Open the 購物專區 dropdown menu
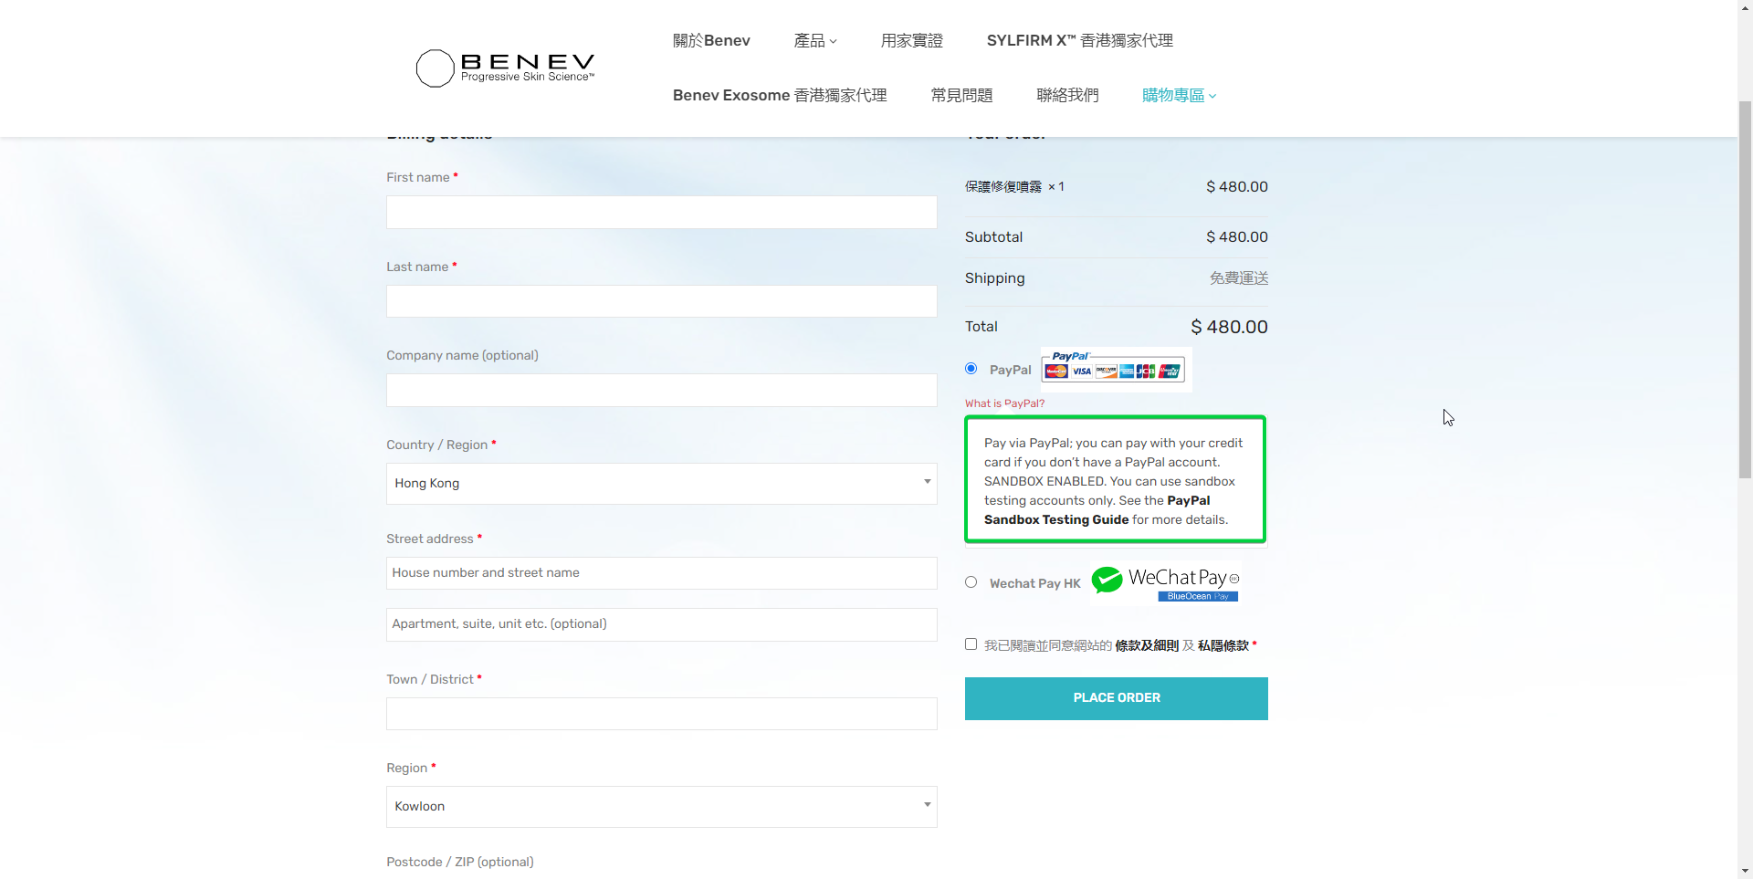1753x879 pixels. [1179, 95]
